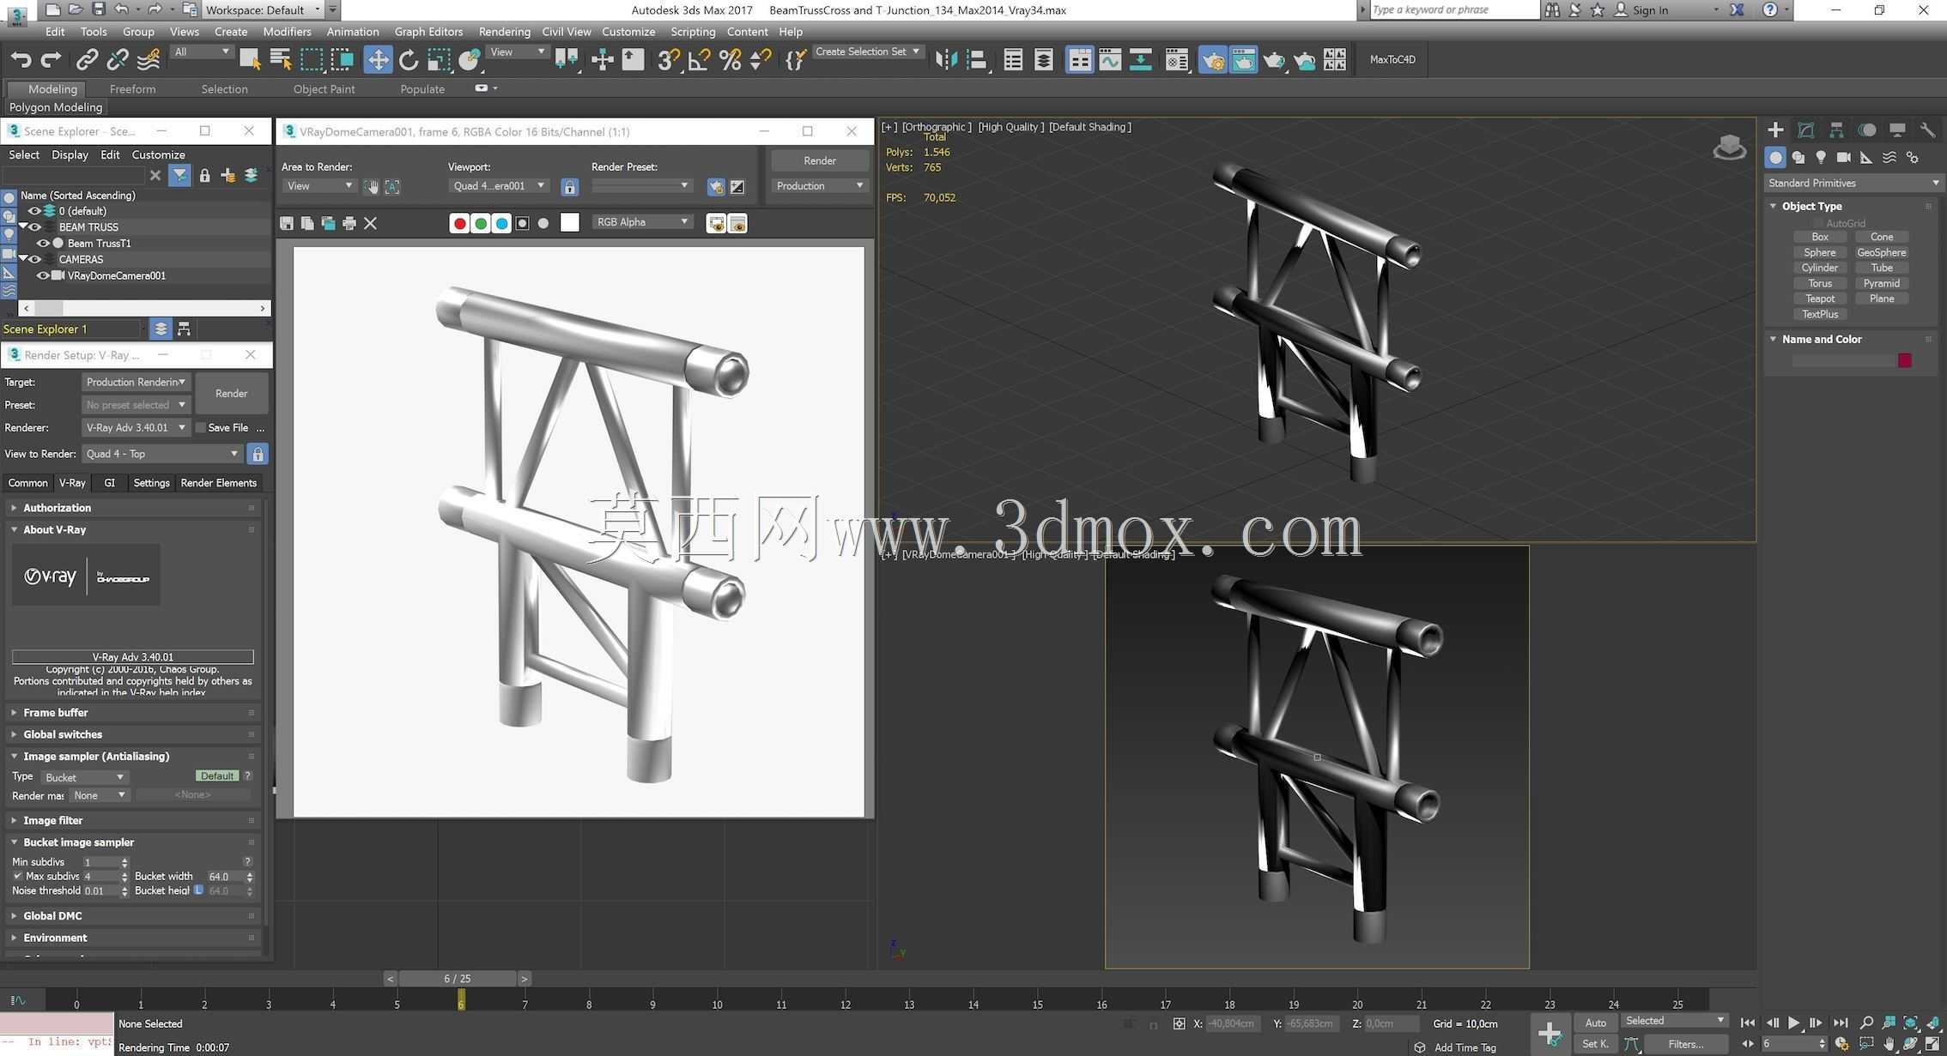Click the Redo arrow in main toolbar
Image resolution: width=1947 pixels, height=1056 pixels.
(52, 60)
